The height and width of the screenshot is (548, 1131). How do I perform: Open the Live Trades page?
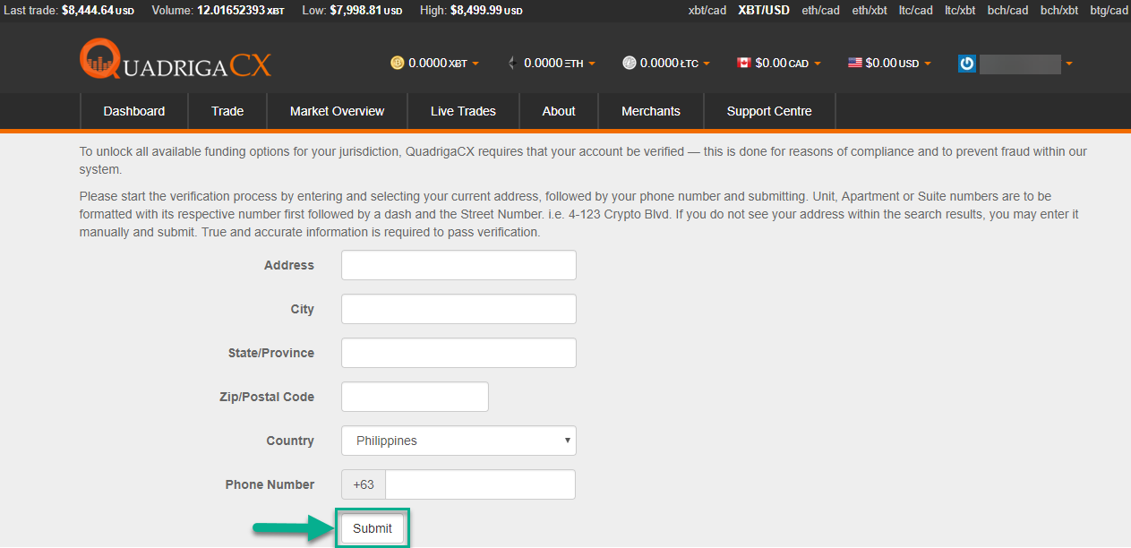click(x=463, y=111)
